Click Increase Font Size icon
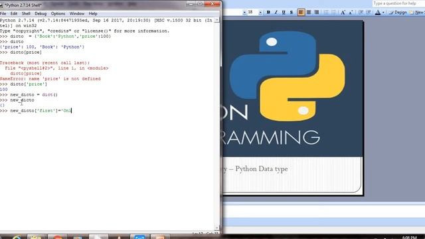 [343, 12]
